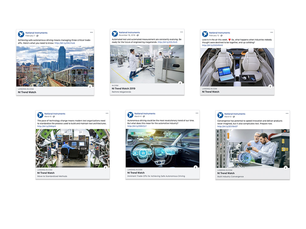Open the bit.ly/2NKqnII link
Screen dimensions: 306x229
(47, 126)
